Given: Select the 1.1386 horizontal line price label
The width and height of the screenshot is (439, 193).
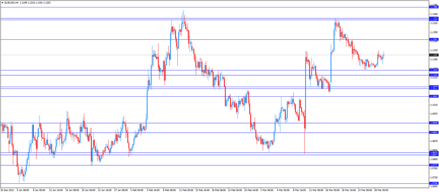Looking at the screenshot, I should click(435, 7).
